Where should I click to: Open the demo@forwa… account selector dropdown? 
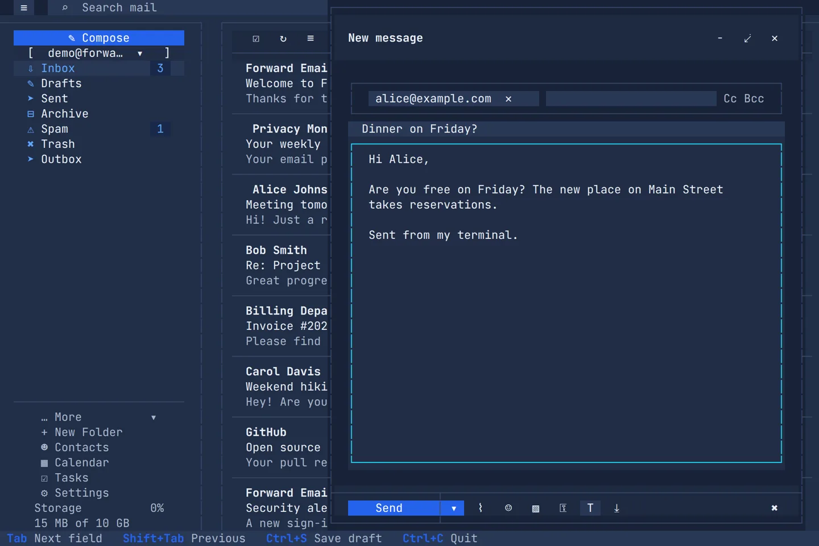99,53
